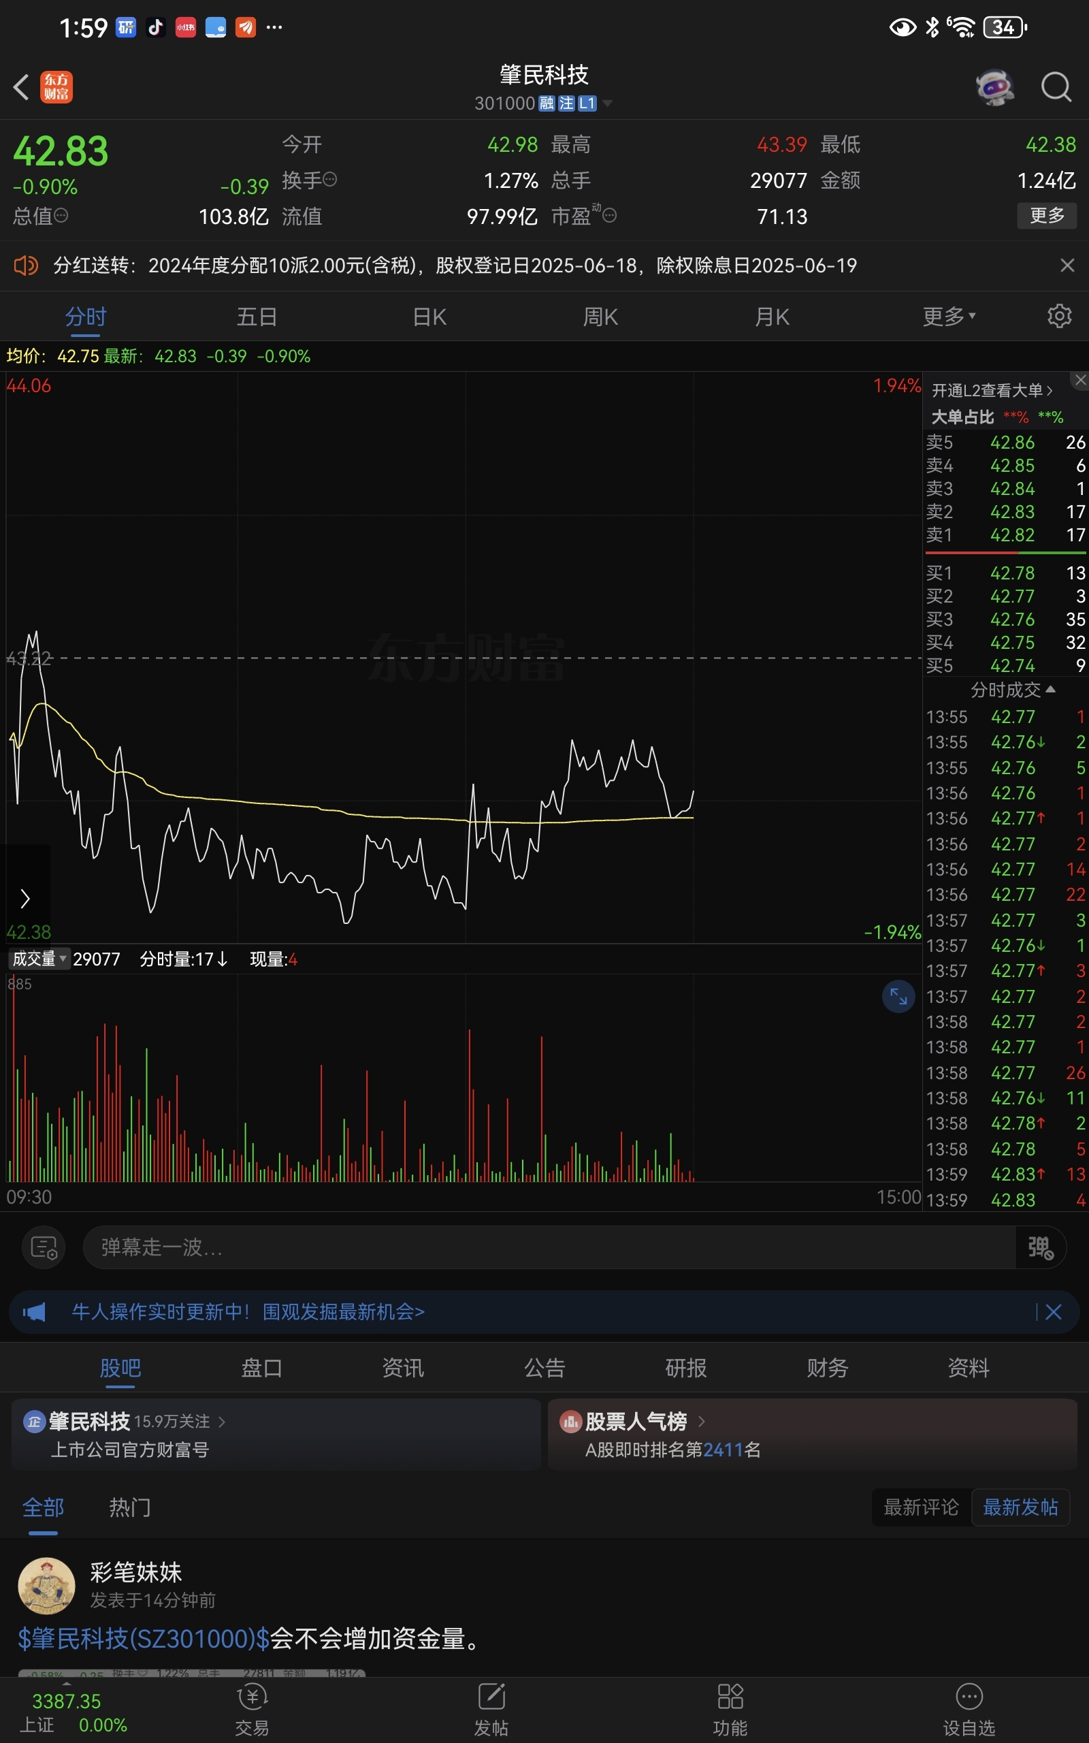Open 股票人气榜 ranking card

point(813,1434)
